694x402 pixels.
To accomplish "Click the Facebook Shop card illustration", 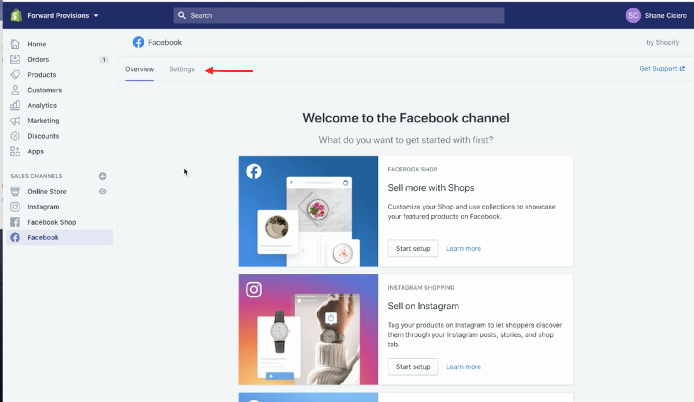I will (308, 211).
